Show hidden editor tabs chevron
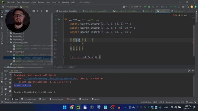The height and width of the screenshot is (111, 198). (x=188, y=11)
